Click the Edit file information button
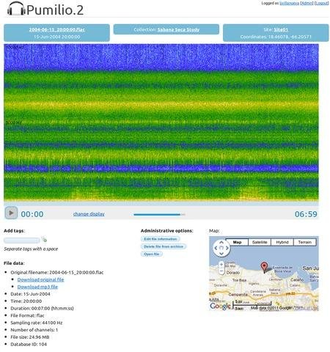 [x=161, y=239]
